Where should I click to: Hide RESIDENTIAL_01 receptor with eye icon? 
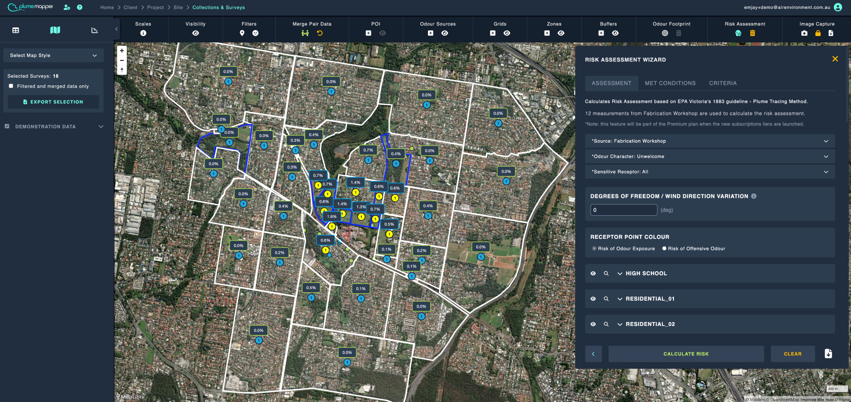593,299
